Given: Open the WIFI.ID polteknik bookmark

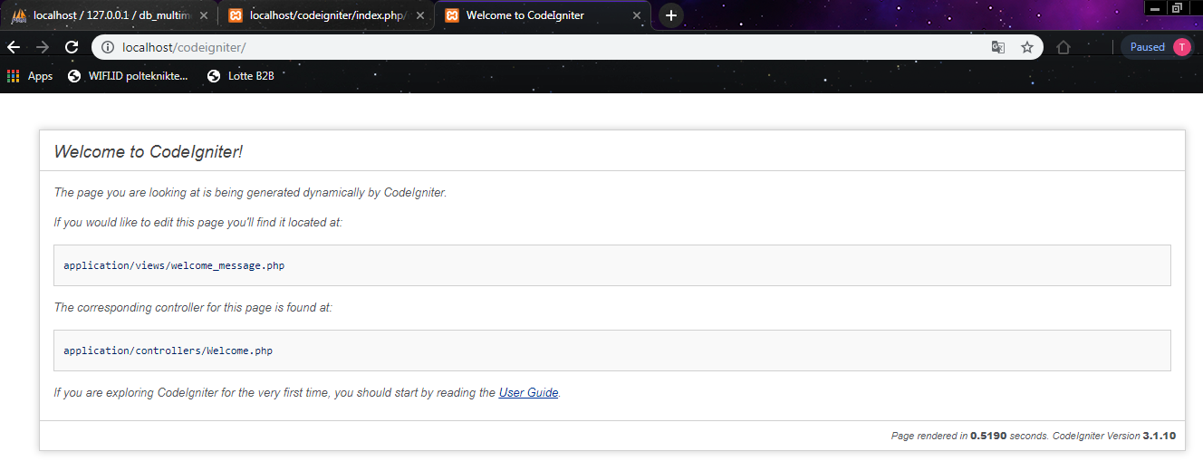Looking at the screenshot, I should pyautogui.click(x=128, y=76).
